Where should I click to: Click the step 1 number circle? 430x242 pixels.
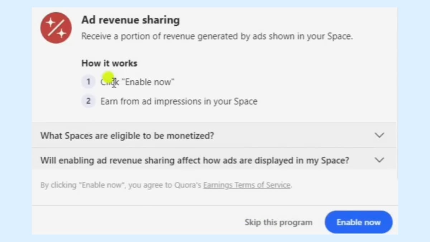[88, 82]
